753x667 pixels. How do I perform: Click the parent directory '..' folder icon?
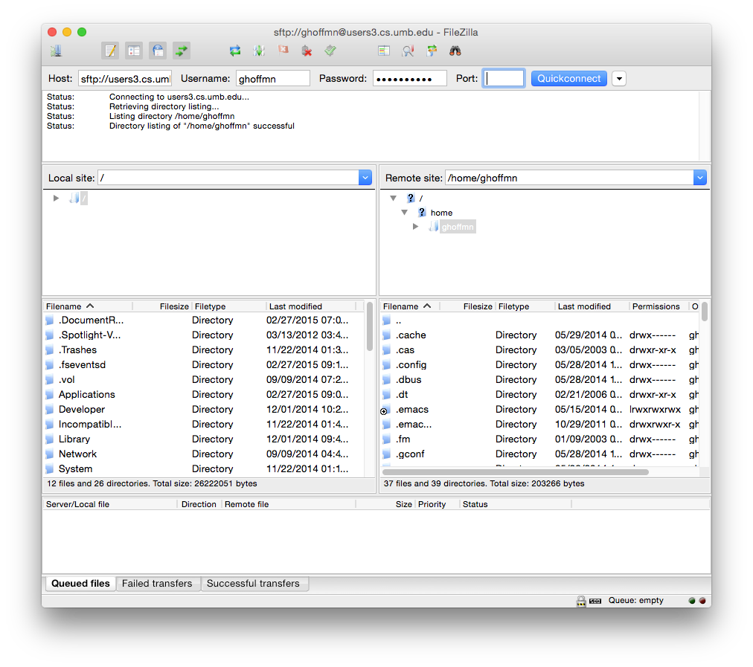coord(387,320)
